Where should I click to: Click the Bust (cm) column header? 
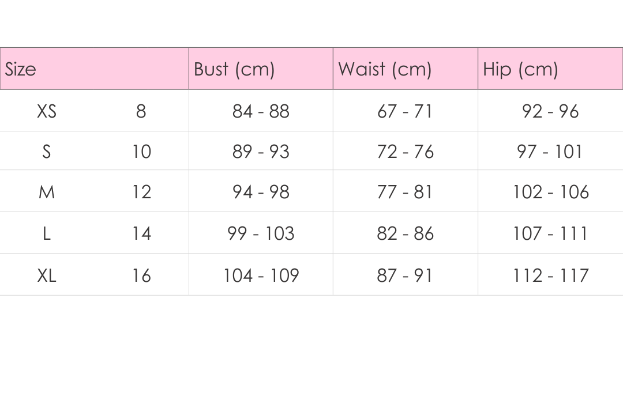234,69
